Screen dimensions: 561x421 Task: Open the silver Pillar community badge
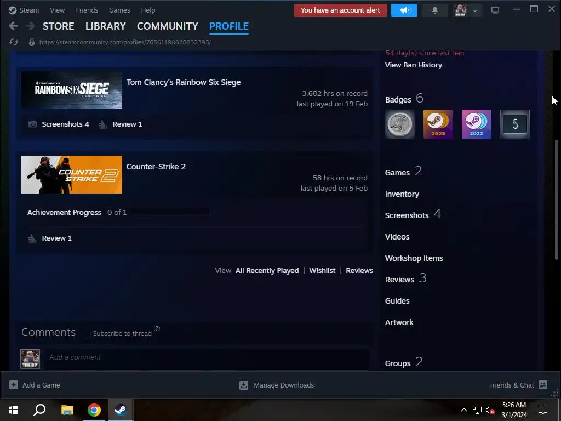coord(399,124)
